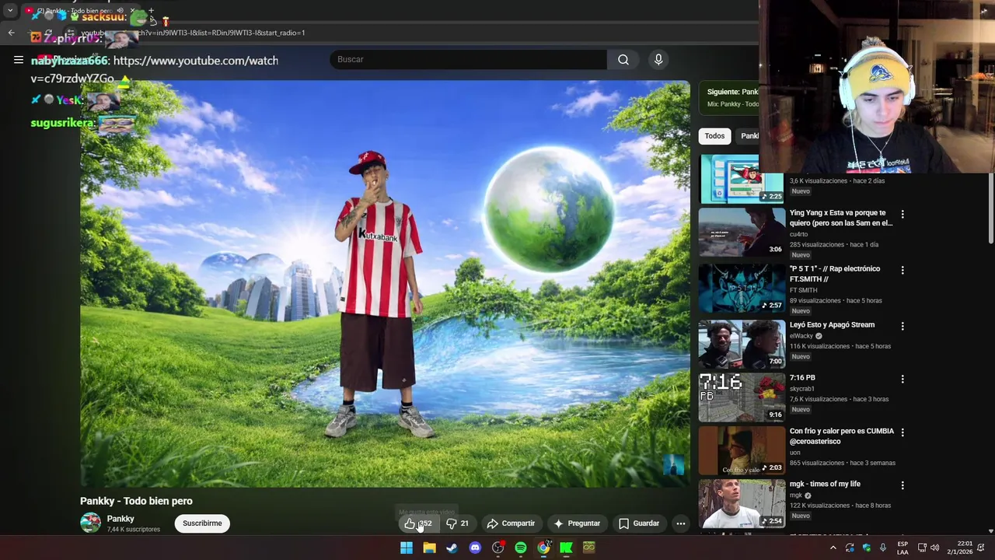Screen dimensions: 995x560
Task: Click the tray microphone icon
Action: [883, 548]
